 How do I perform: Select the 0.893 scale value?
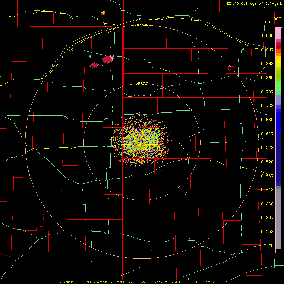267,63
